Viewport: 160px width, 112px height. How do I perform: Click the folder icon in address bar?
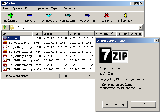click(x=12, y=27)
